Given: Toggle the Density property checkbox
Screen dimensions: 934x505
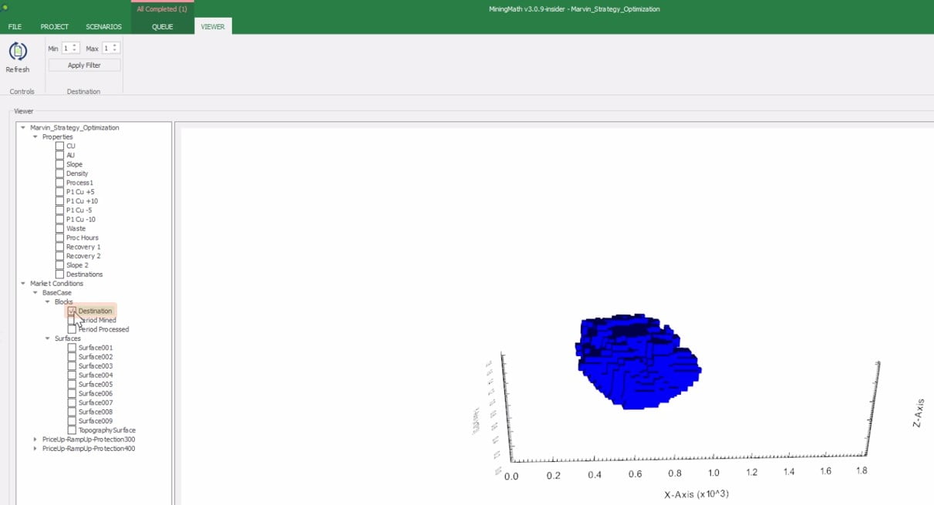Looking at the screenshot, I should pos(60,173).
